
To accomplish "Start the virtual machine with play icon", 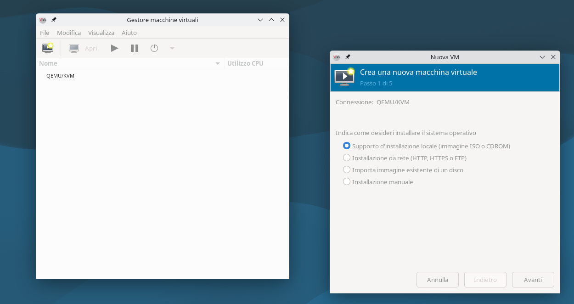I will coord(114,48).
